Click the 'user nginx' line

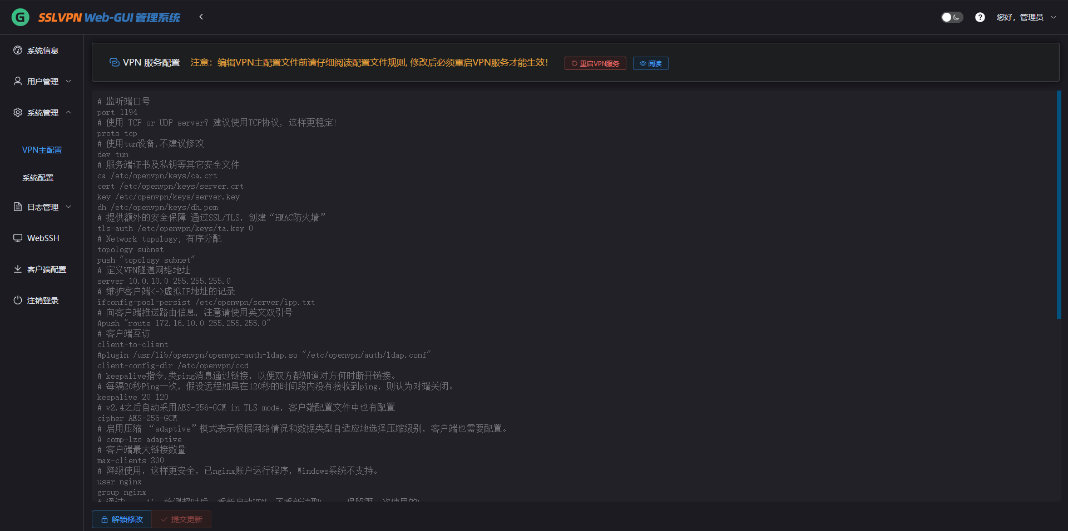[120, 482]
